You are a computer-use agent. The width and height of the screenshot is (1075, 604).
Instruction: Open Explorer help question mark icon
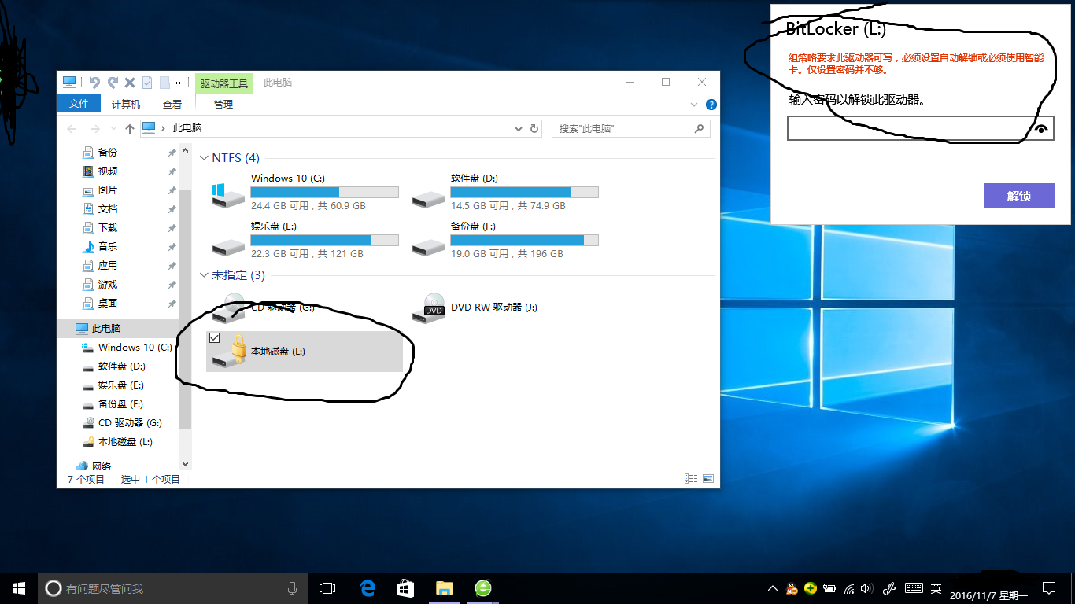coord(711,104)
